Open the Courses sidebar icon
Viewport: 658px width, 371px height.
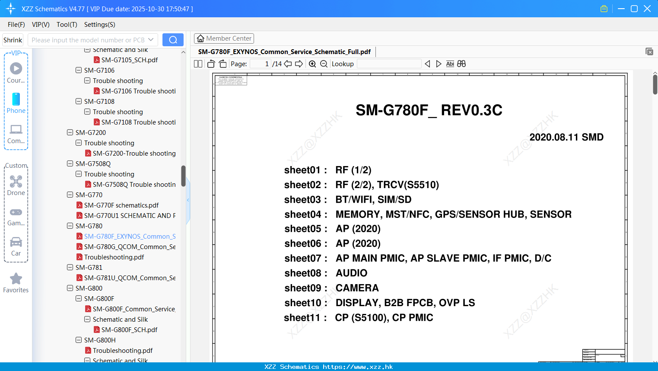[16, 73]
